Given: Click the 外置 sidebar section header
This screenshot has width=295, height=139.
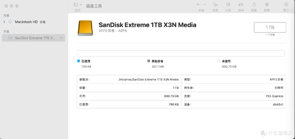Looking at the screenshot, I should tap(6, 32).
